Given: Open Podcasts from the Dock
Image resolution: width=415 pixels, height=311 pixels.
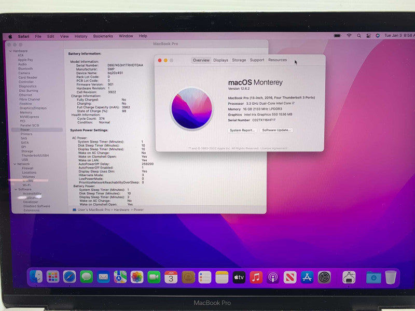Looking at the screenshot, I should [x=273, y=277].
